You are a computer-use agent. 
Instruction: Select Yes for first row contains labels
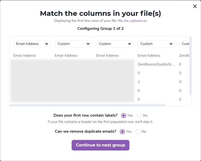click(x=123, y=116)
